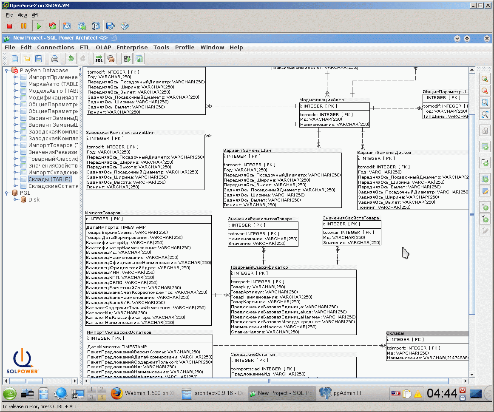
Task: Collapse the PlayPen Database tree node
Action: (x=6, y=71)
